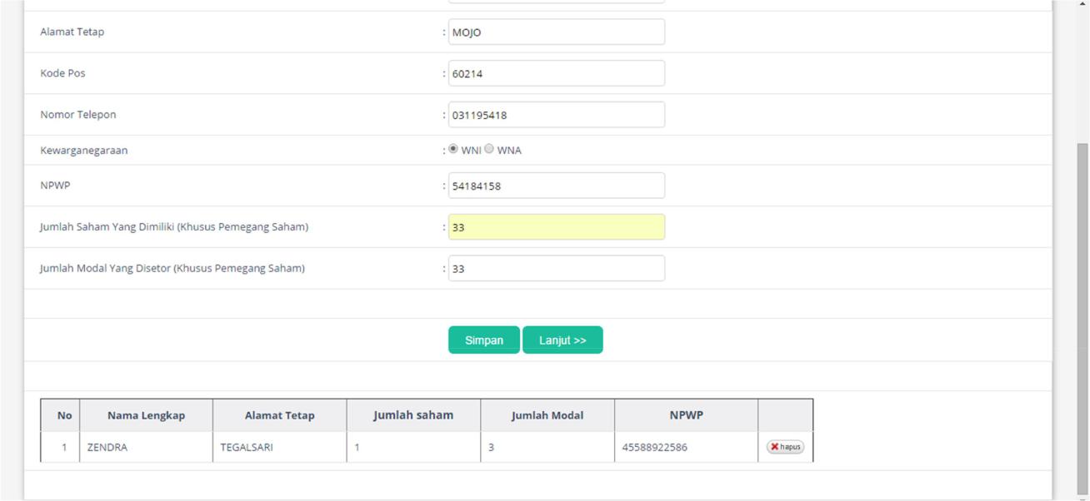1090x501 pixels.
Task: Click the Jumlah Modal Yang Disetor field
Action: pyautogui.click(x=556, y=269)
